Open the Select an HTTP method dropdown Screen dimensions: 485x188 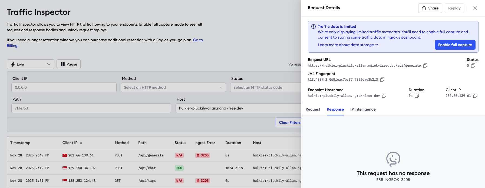pyautogui.click(x=173, y=87)
